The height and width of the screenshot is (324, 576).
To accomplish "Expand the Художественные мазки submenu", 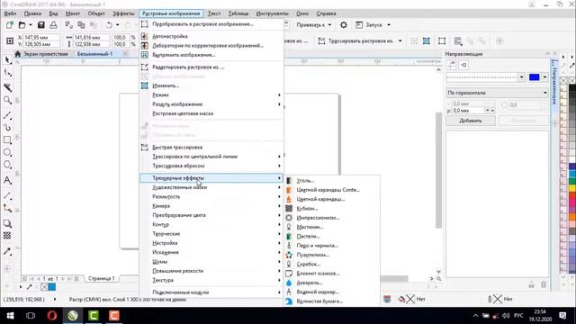I will pos(211,187).
